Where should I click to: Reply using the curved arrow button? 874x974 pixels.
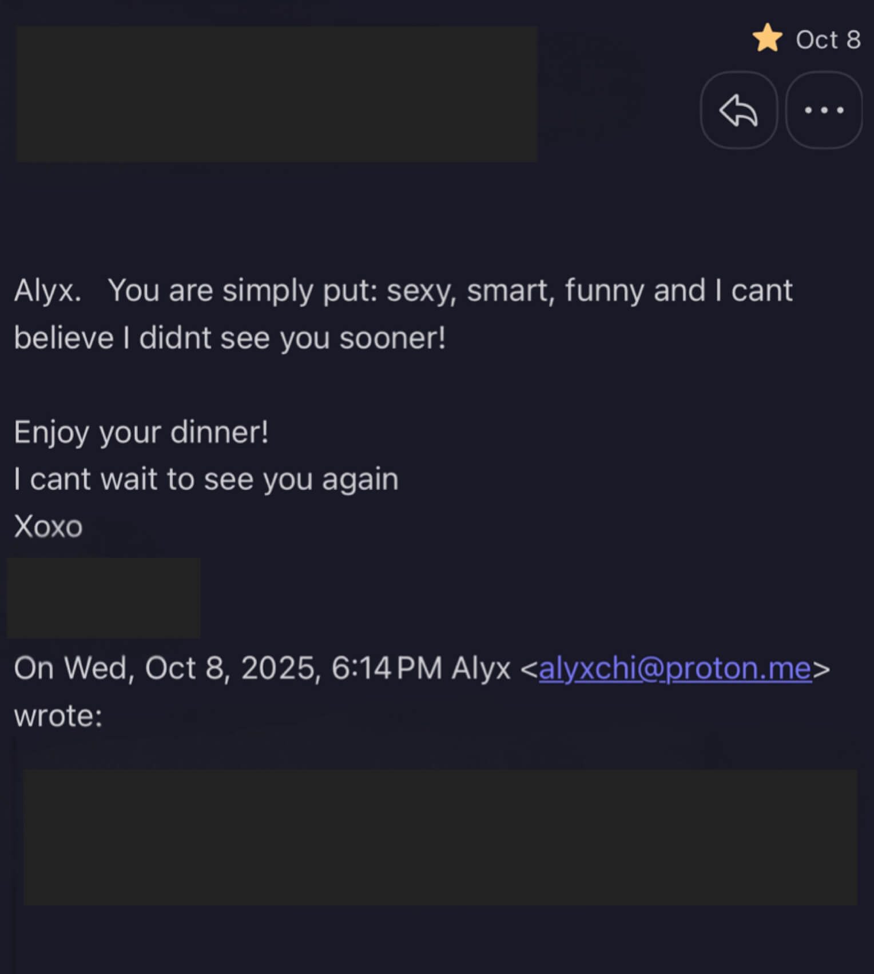pos(738,110)
